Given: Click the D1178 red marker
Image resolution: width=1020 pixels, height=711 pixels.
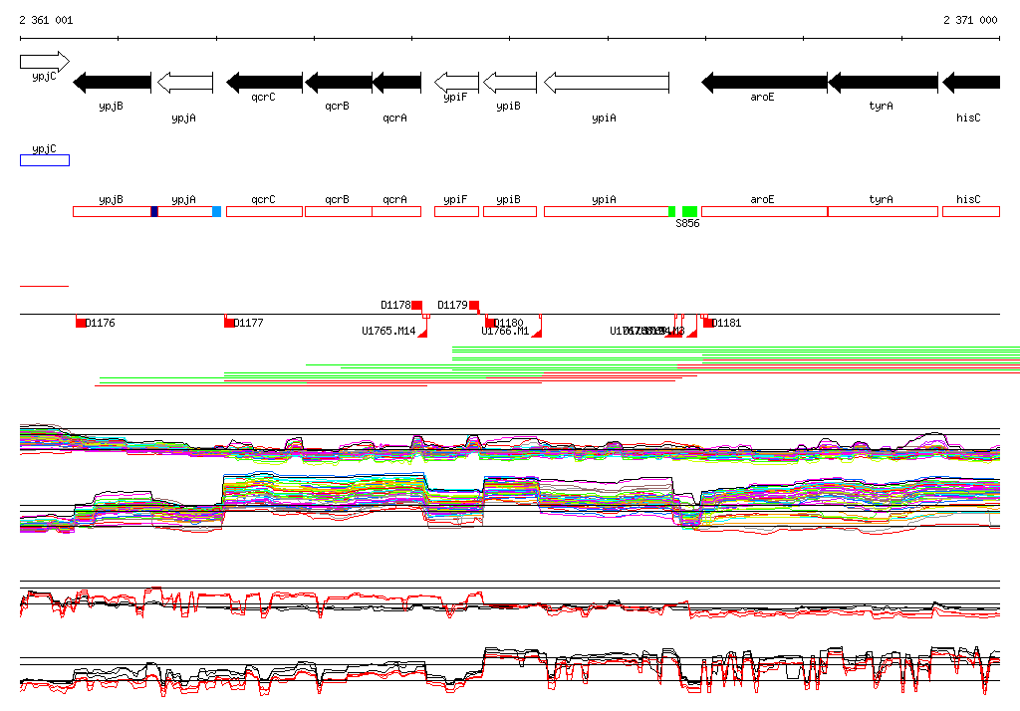Looking at the screenshot, I should (417, 306).
